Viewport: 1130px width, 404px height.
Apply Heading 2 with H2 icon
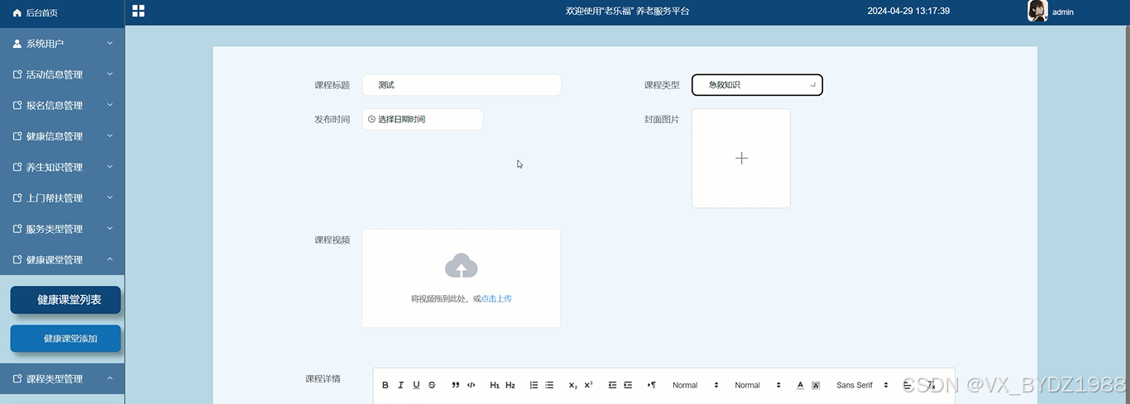[x=510, y=385]
